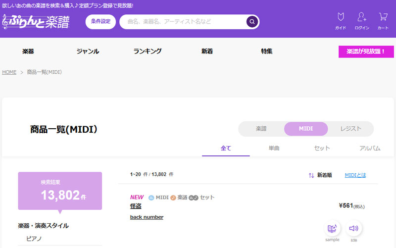This screenshot has height=248, width=396.
Task: Open the カート cart icon
Action: pyautogui.click(x=383, y=21)
